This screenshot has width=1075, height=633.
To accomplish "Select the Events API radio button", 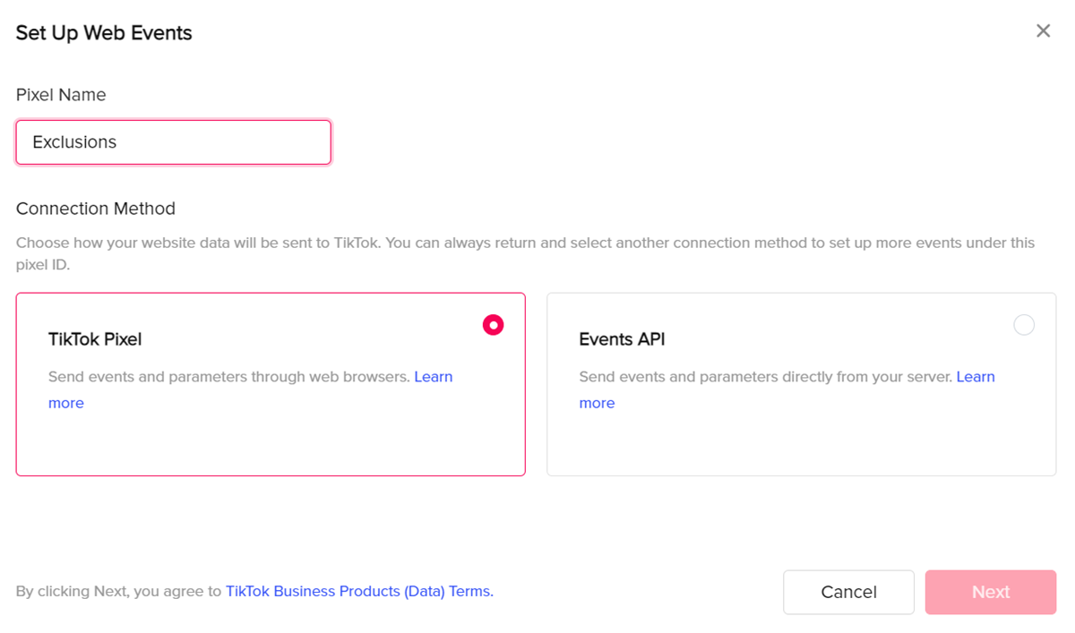I will [1023, 325].
